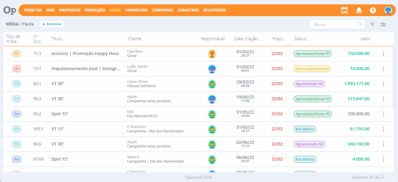This screenshot has height=182, width=398.
Task: Click Aprovado/Enviar PI status on doc 71.1
Action: pyautogui.click(x=313, y=54)
